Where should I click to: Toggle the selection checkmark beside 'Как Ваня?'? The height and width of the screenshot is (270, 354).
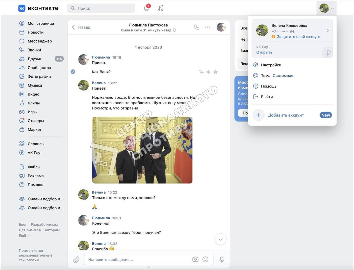(x=73, y=72)
